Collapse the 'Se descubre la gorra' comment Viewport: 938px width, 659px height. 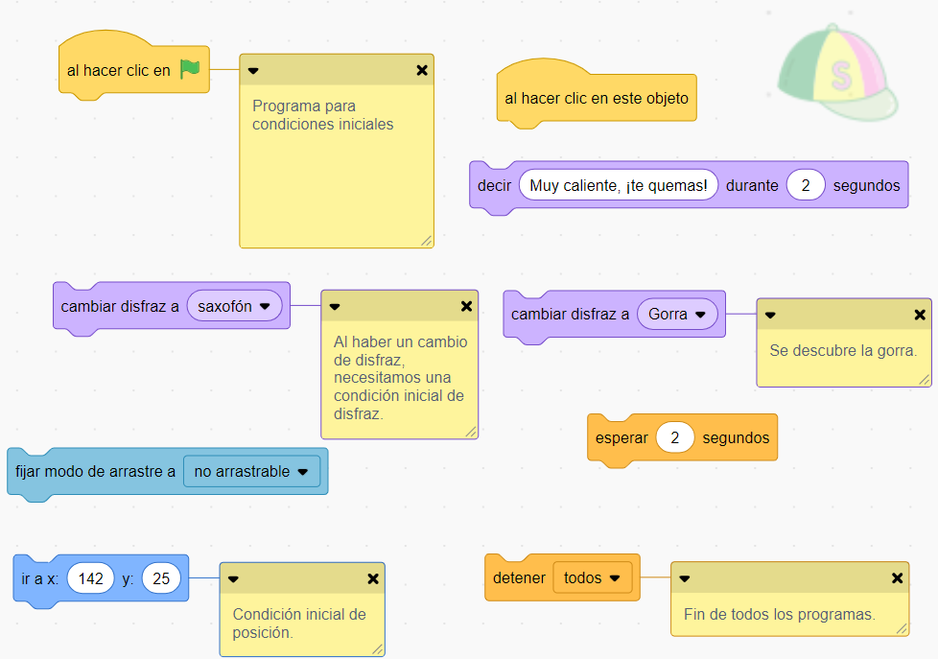[x=770, y=314]
